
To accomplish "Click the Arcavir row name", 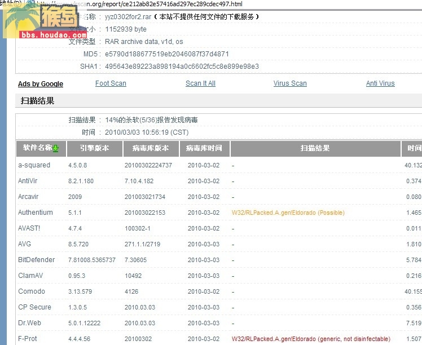I will (28, 197).
